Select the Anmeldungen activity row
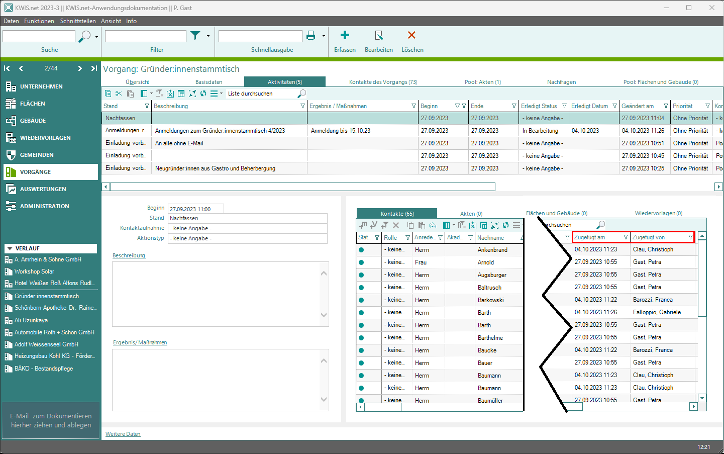 [412, 131]
